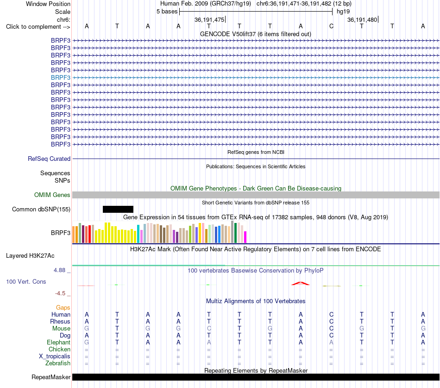Click the Sequences track label

click(55, 173)
